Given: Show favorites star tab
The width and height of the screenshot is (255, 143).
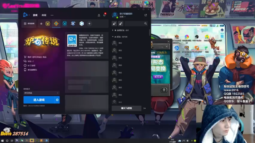Looking at the screenshot, I should coord(41,24).
